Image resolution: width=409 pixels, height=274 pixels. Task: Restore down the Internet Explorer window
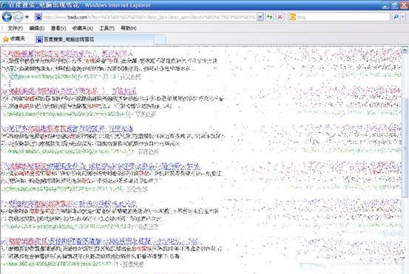point(395,5)
